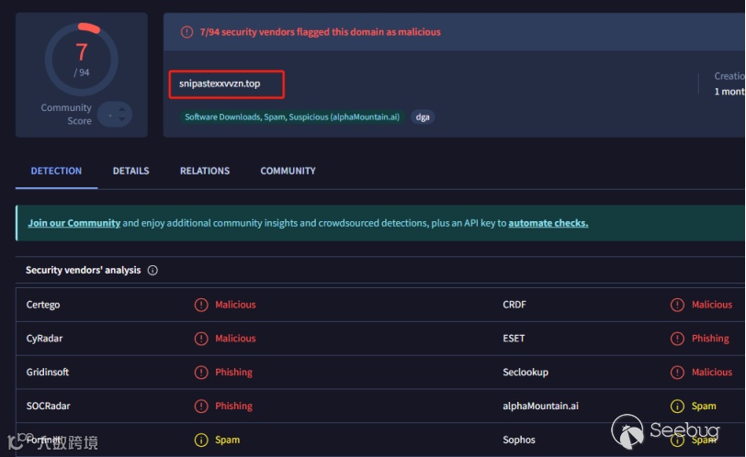The height and width of the screenshot is (457, 746).
Task: Click the Phishing verdict text for Gridinsoft
Action: click(x=233, y=372)
